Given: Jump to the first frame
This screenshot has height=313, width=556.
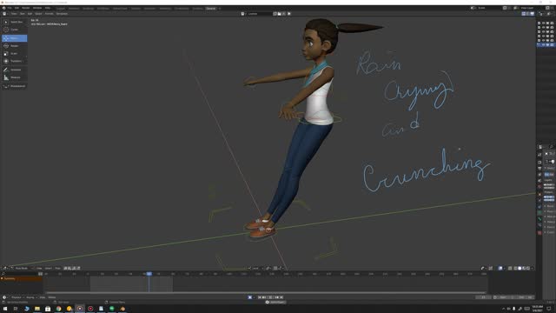Looking at the screenshot, I should click(x=259, y=297).
